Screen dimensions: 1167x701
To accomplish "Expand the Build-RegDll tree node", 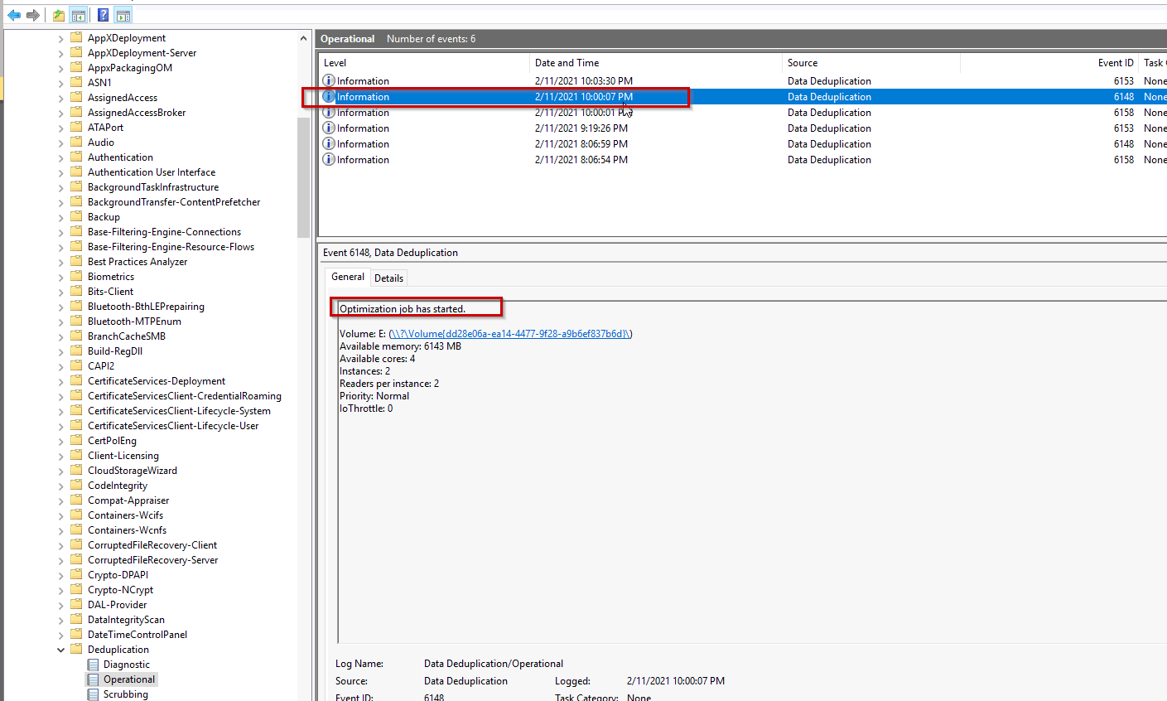I will point(60,351).
